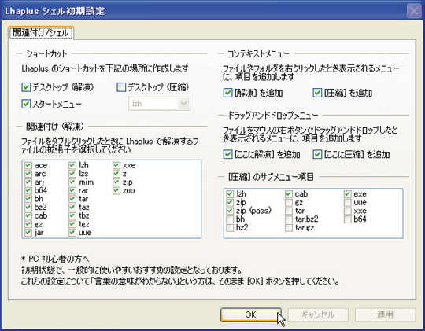Uncheck tbz in association list

click(72, 215)
